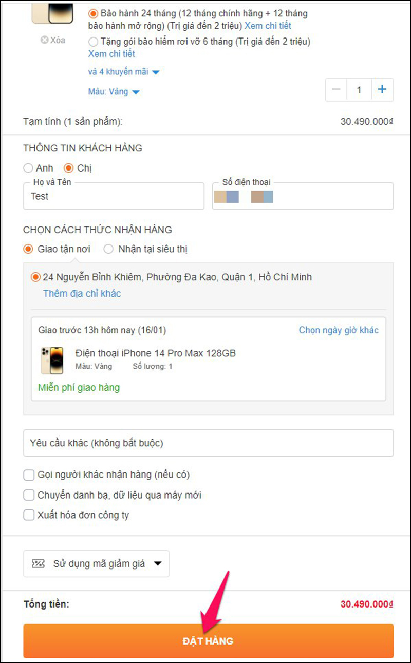Click the Họ và Tên input field
The height and width of the screenshot is (663, 411).
click(x=114, y=196)
